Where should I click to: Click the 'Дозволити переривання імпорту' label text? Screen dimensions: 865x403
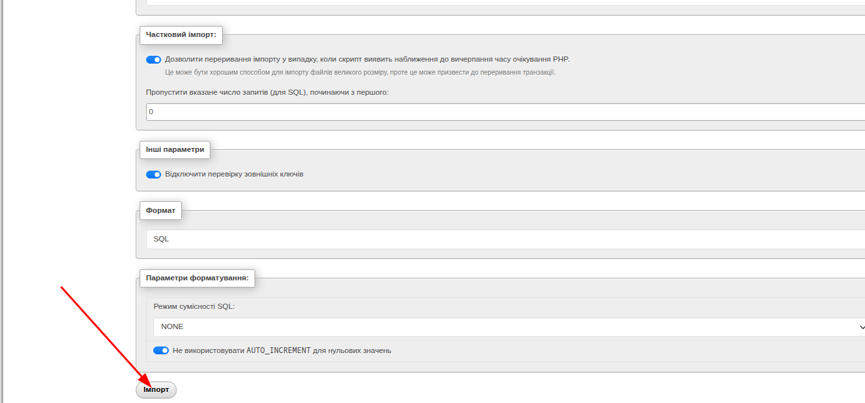(367, 59)
